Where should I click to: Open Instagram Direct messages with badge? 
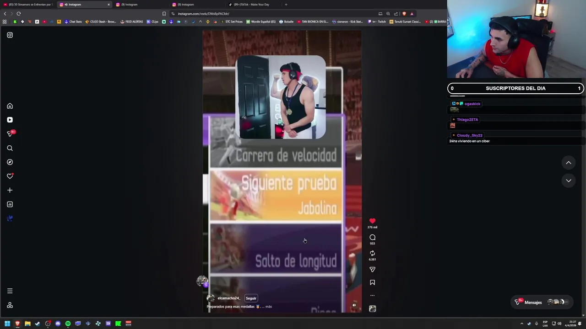click(10, 133)
